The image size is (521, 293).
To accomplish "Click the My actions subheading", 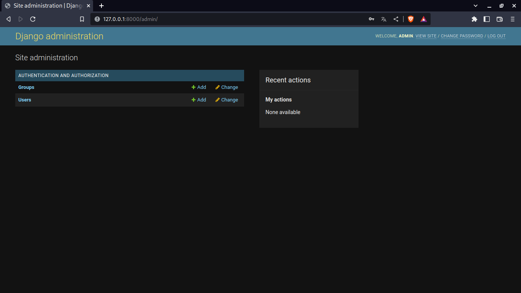I will [278, 100].
